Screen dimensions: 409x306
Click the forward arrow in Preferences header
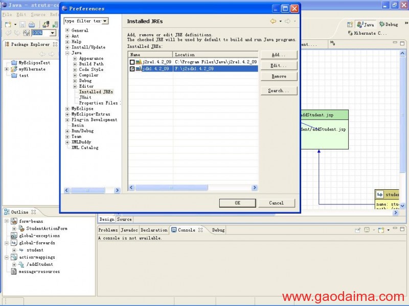287,21
